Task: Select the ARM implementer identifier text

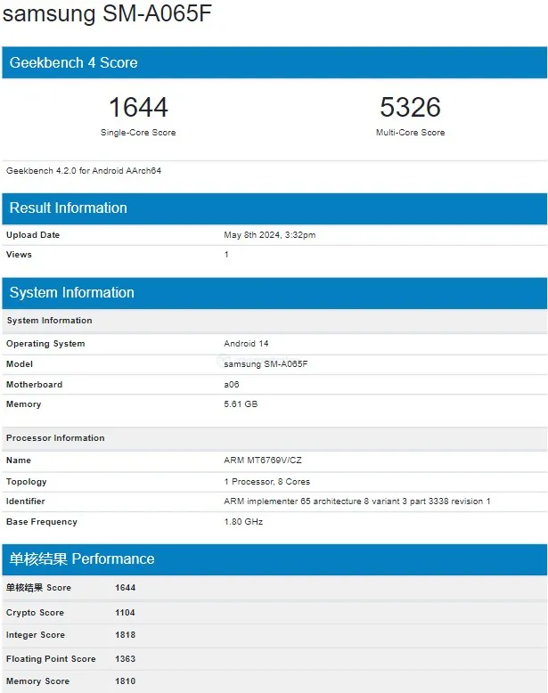Action: 356,501
